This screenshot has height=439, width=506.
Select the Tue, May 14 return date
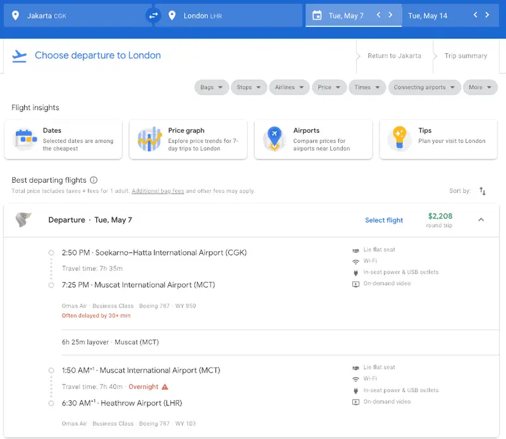click(x=428, y=16)
